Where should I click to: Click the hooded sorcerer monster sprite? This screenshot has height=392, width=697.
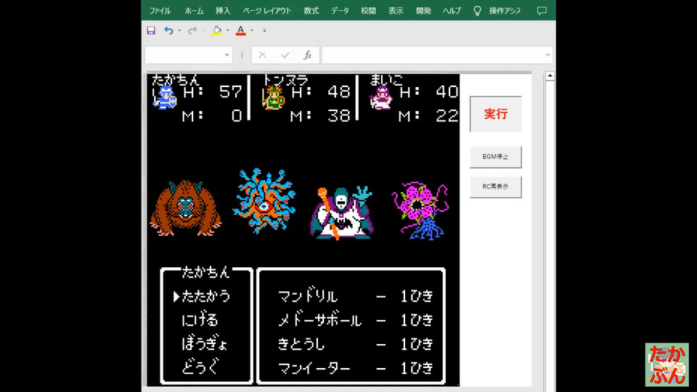tap(342, 213)
